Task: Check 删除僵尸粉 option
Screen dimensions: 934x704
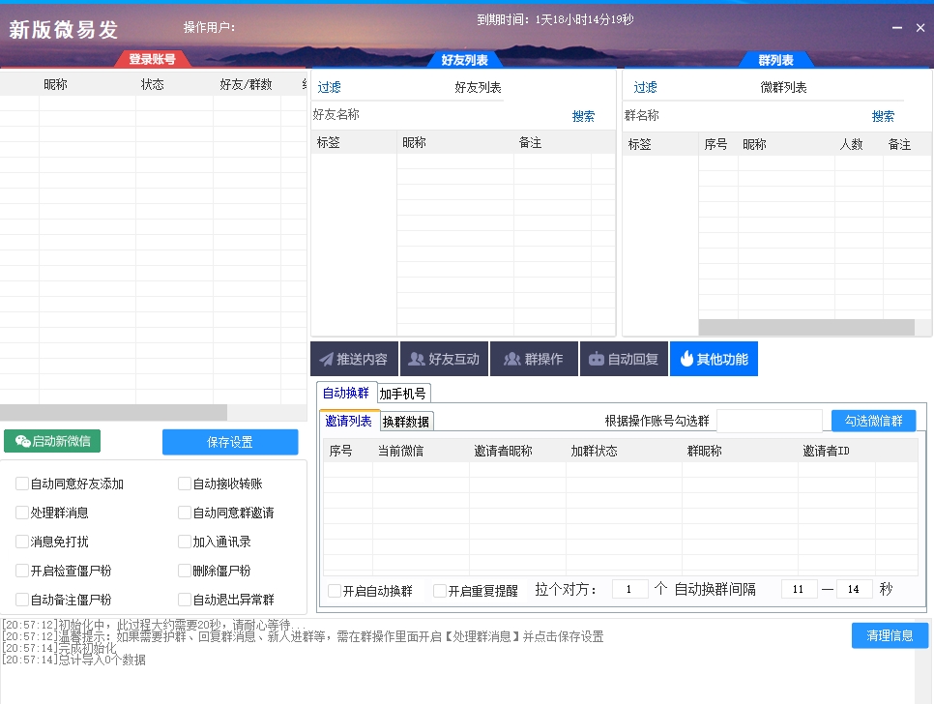Action: pyautogui.click(x=185, y=571)
